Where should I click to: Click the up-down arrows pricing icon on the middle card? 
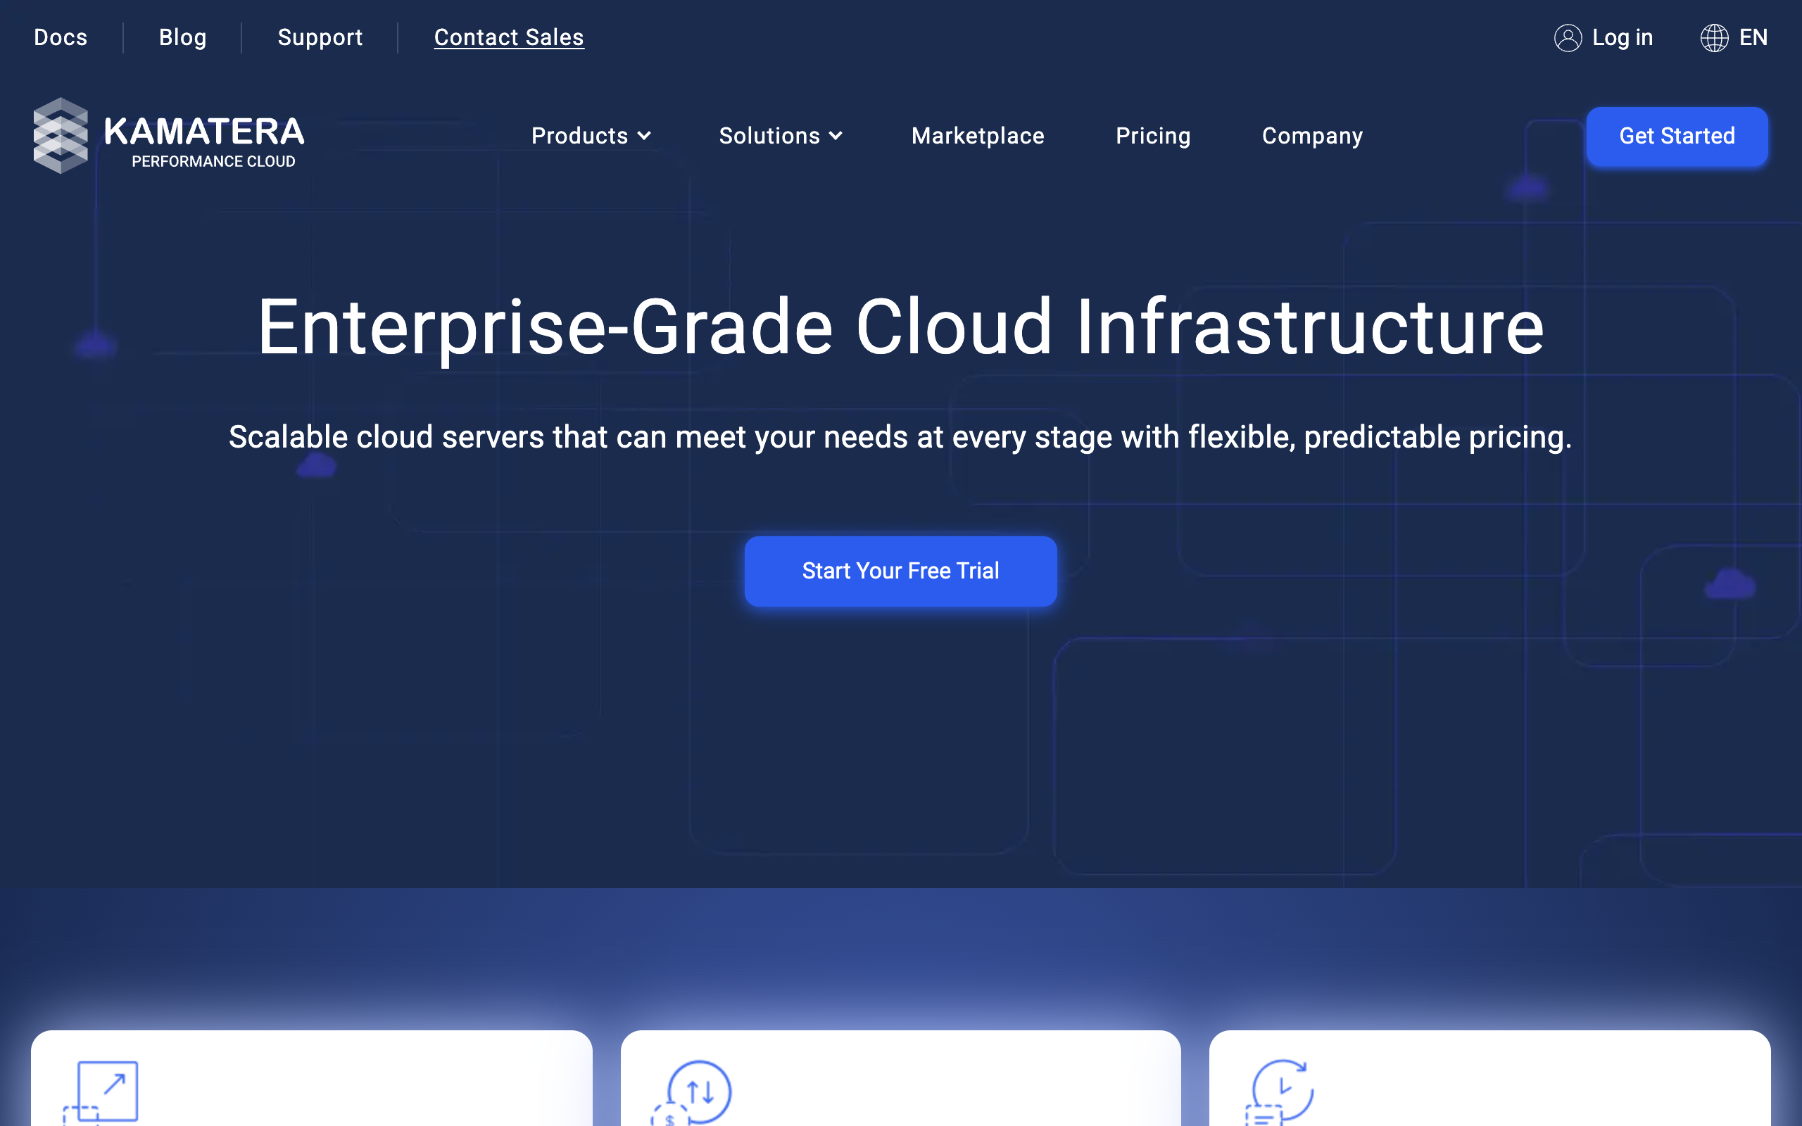tap(691, 1092)
